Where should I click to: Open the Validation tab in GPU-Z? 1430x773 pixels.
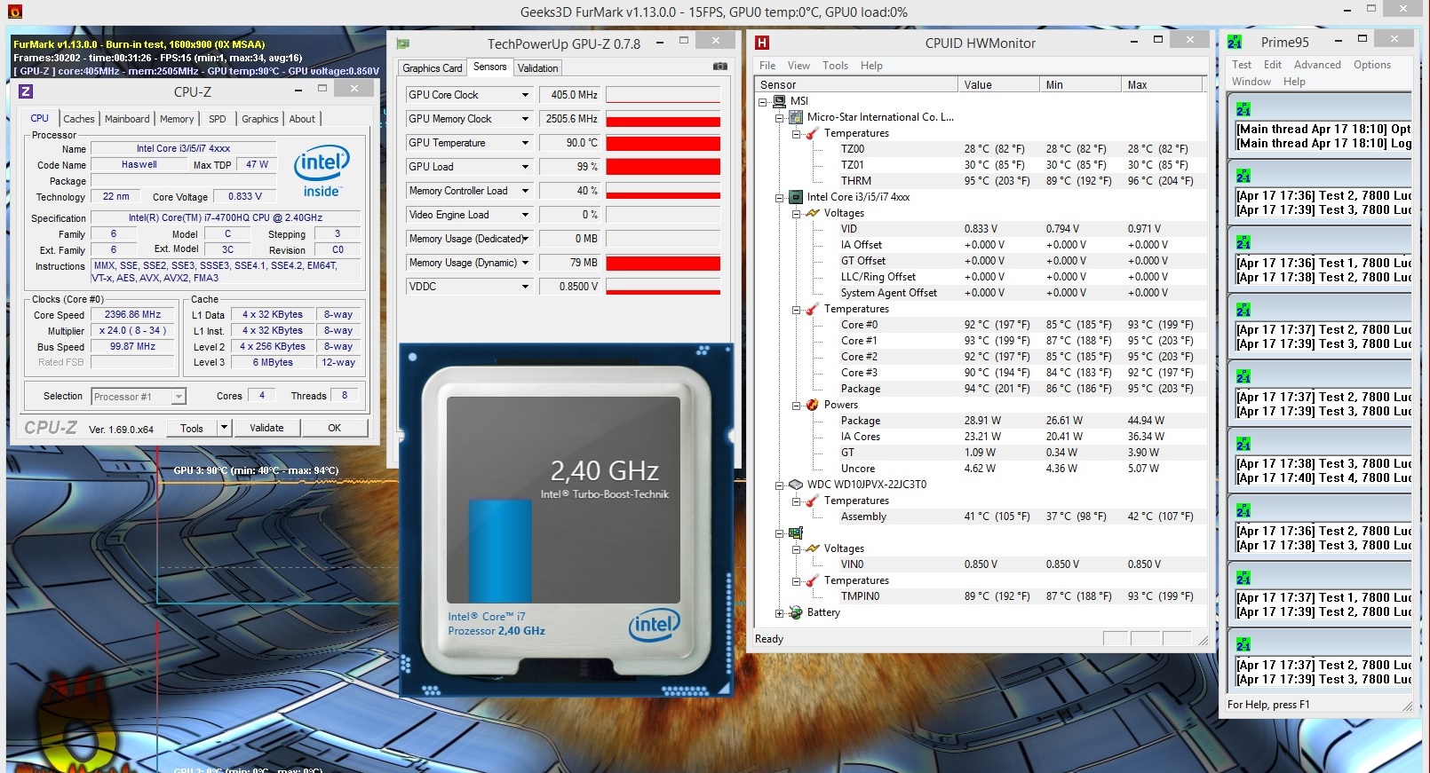pyautogui.click(x=538, y=68)
